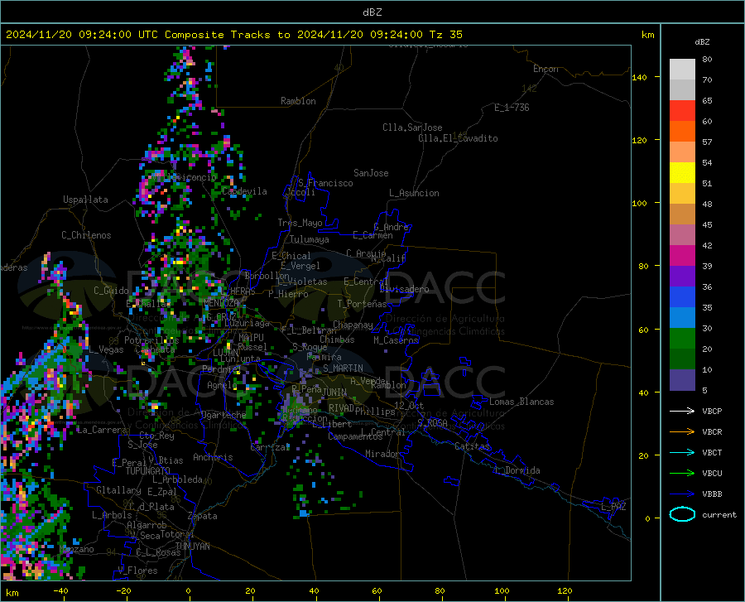Click the 'Ugarteche' place label

223,415
